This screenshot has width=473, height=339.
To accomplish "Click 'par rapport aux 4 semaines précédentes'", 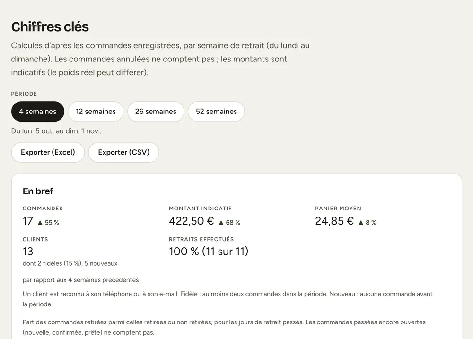I will (80, 280).
